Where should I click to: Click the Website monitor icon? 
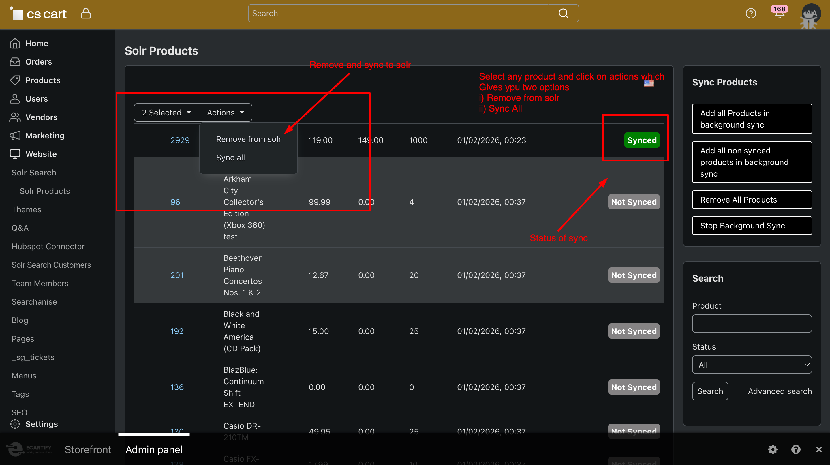tap(15, 154)
